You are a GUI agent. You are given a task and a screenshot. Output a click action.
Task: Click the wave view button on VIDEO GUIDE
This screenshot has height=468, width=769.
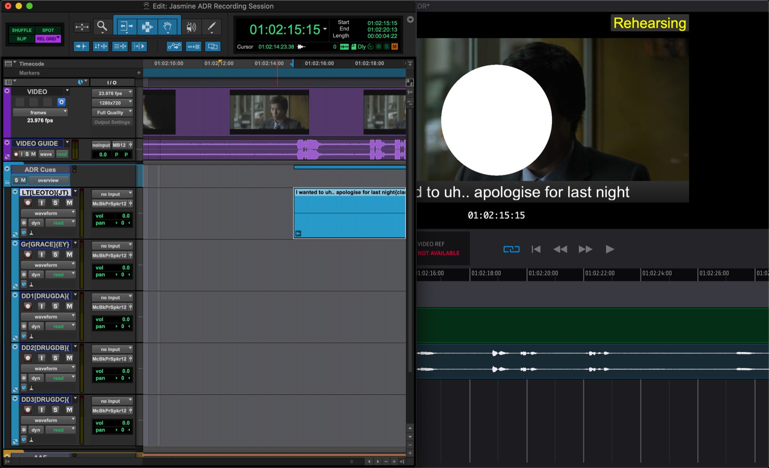click(x=46, y=154)
